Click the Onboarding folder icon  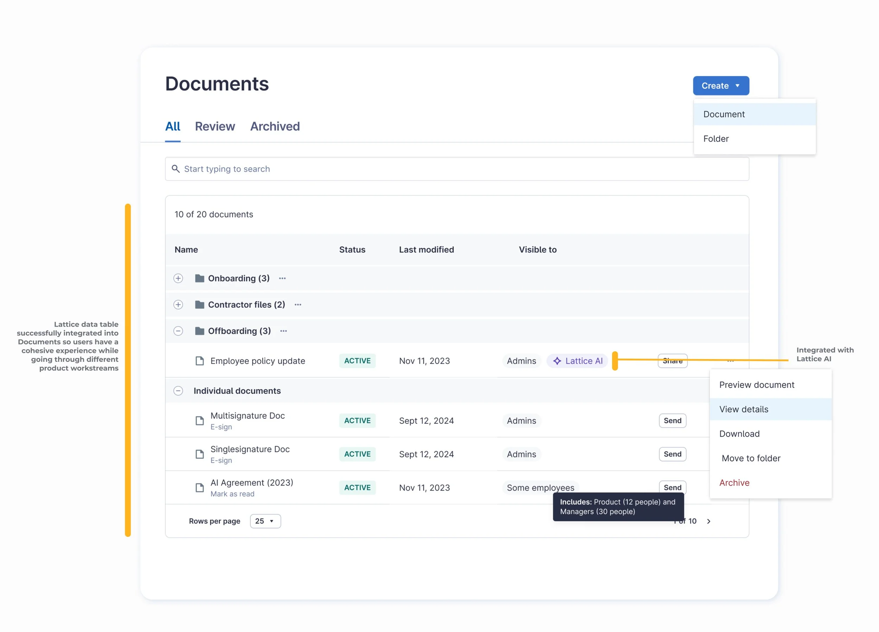point(200,279)
